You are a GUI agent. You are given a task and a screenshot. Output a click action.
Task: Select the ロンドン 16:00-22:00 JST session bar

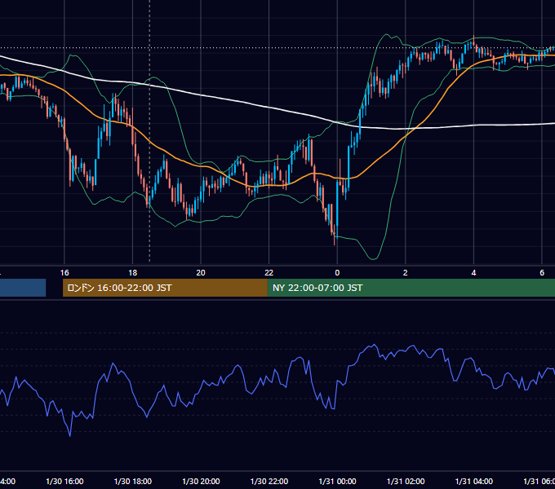coord(165,288)
